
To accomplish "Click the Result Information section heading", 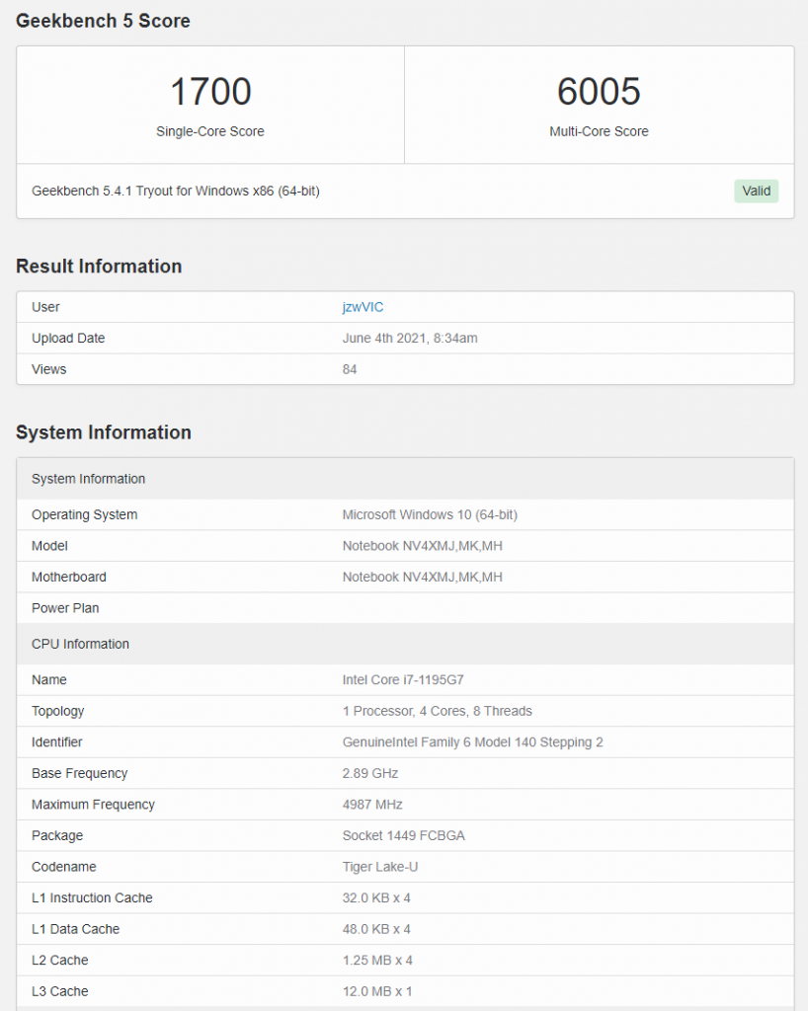I will point(99,267).
